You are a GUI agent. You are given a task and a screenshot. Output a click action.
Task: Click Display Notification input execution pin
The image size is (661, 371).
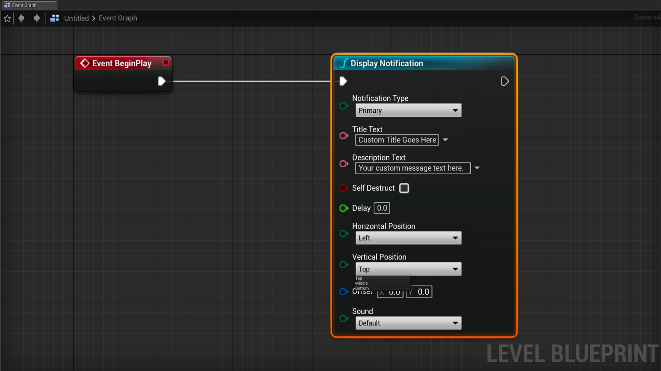click(x=343, y=81)
